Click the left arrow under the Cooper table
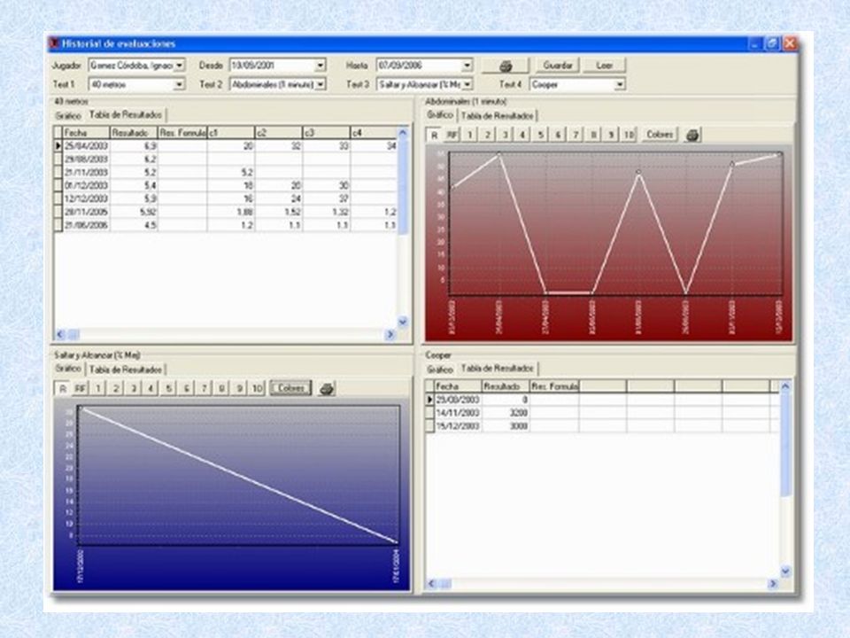This screenshot has height=638, width=850. coord(431,584)
